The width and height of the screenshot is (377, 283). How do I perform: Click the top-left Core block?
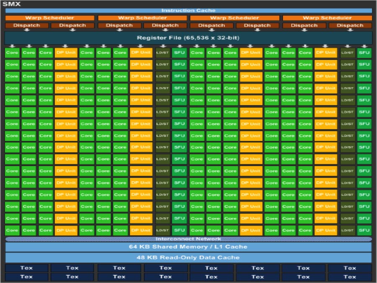(12, 53)
